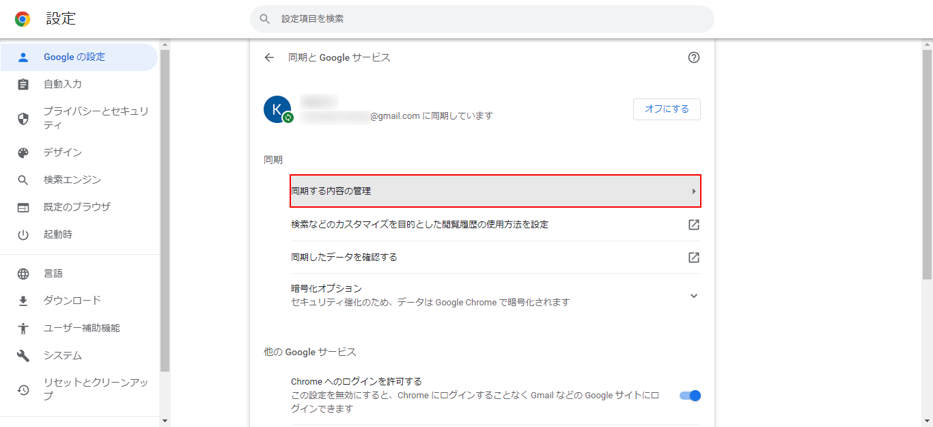Select システム in the sidebar

(79, 355)
